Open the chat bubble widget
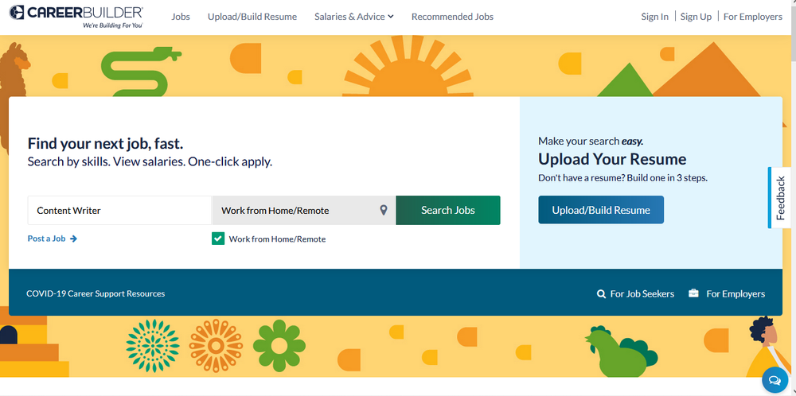 [775, 380]
